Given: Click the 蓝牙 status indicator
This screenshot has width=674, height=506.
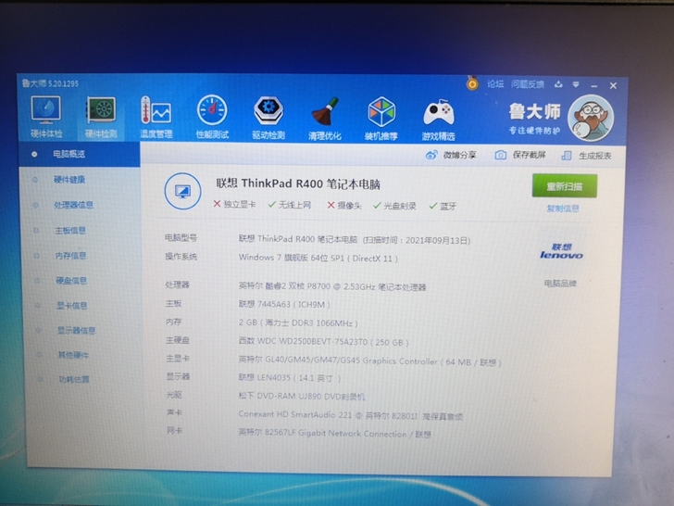Looking at the screenshot, I should [443, 207].
